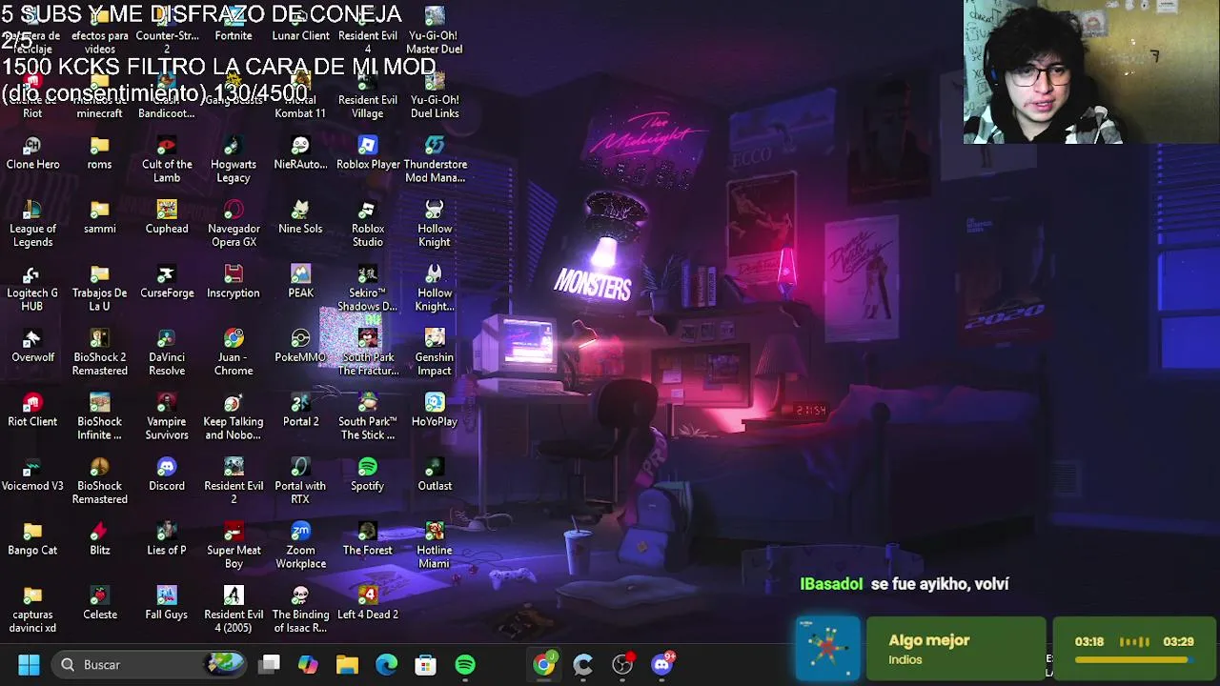This screenshot has height=686, width=1220.
Task: Click the League of Legends icon
Action: (32, 224)
